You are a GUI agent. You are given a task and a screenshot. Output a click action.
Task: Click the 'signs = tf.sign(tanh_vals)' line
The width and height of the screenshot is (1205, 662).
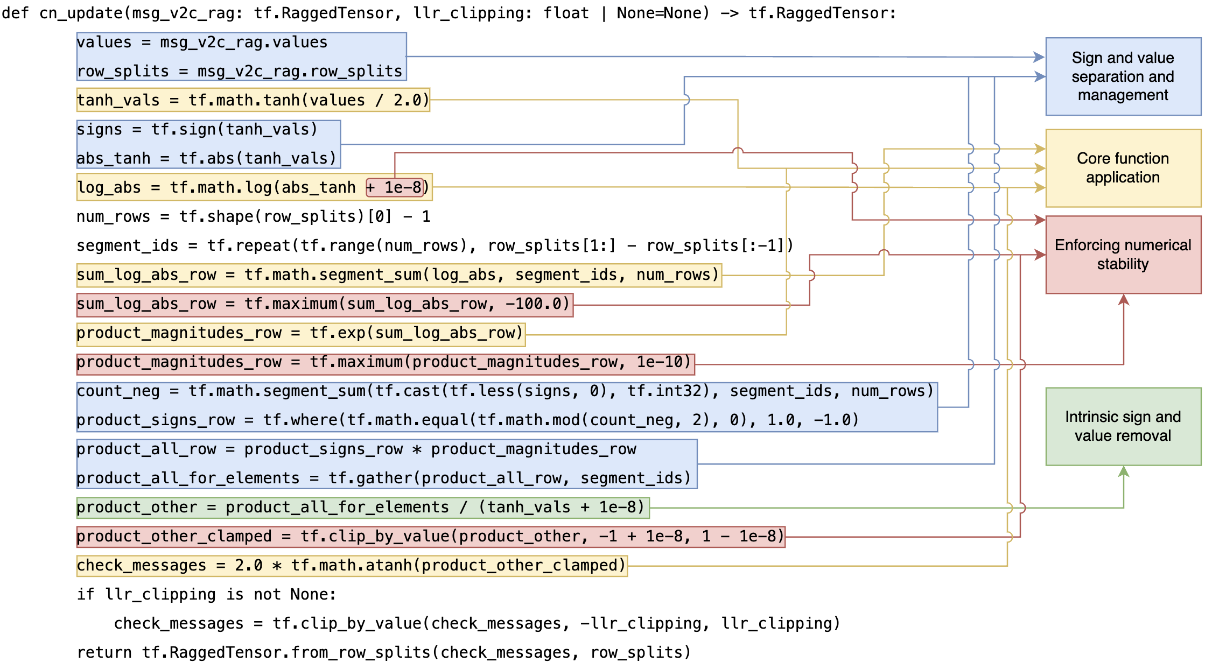197,129
